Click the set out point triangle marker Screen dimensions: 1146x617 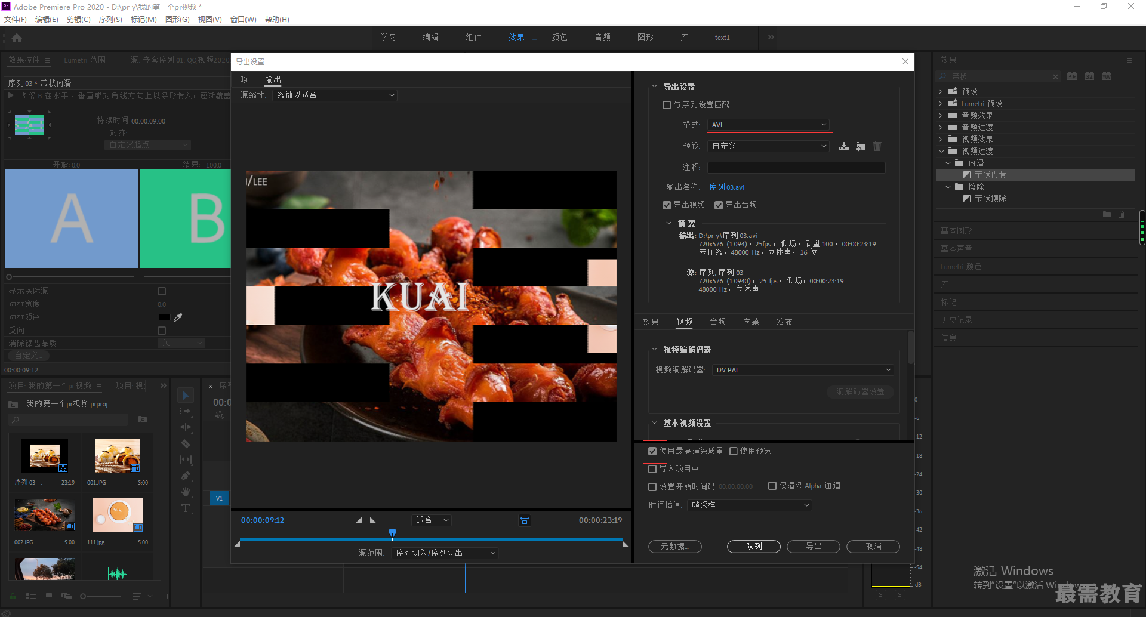[x=373, y=520]
